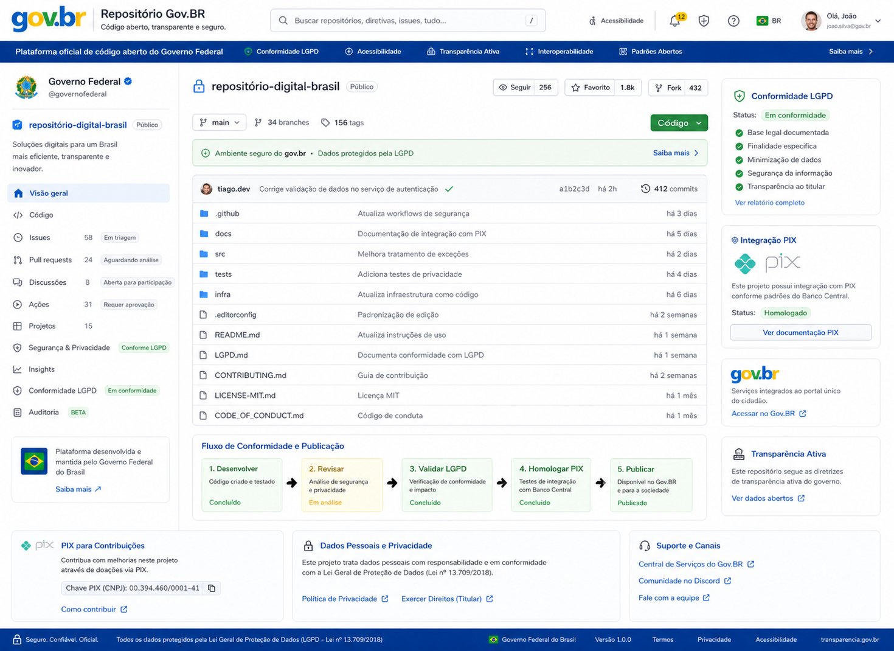Open the README.md file
The height and width of the screenshot is (651, 894).
(237, 335)
